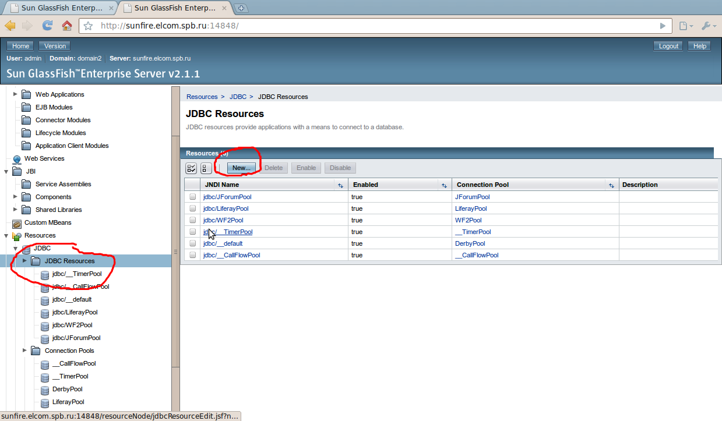Expand the Connection Pools tree node
722x421 pixels.
click(x=25, y=351)
